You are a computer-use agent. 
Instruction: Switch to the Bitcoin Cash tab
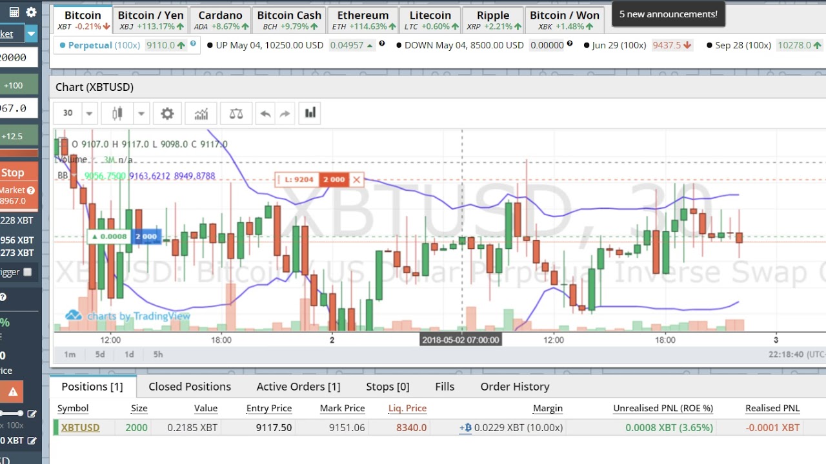click(x=289, y=20)
